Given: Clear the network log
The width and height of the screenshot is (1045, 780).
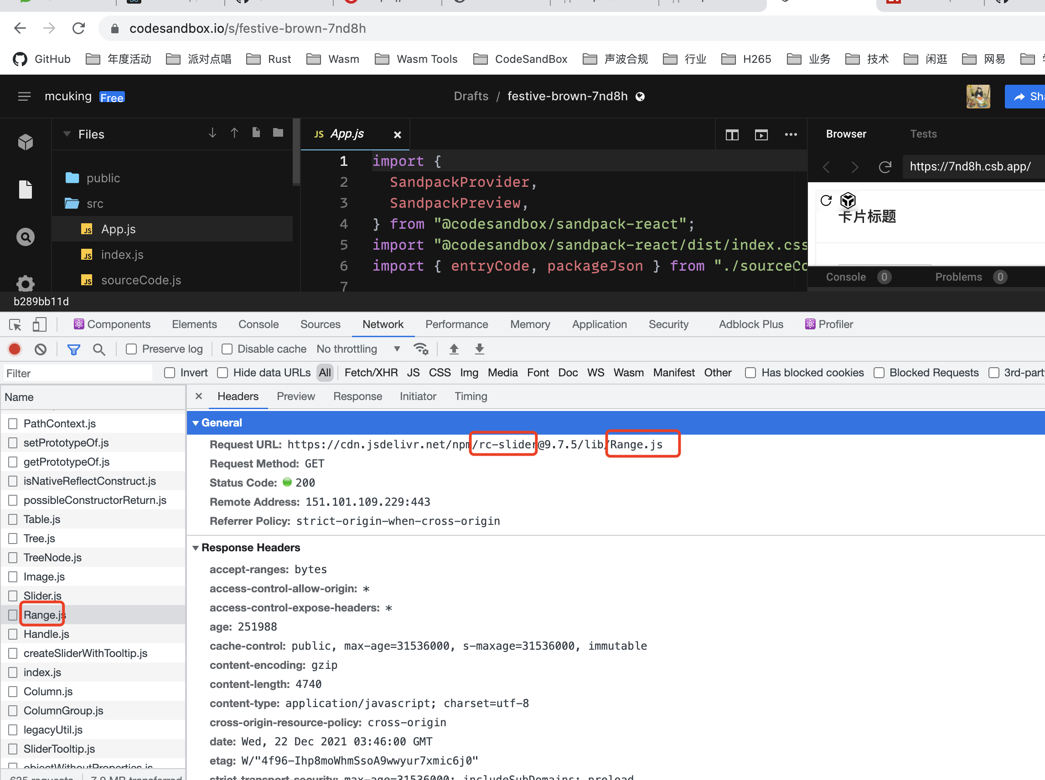Looking at the screenshot, I should (x=41, y=349).
